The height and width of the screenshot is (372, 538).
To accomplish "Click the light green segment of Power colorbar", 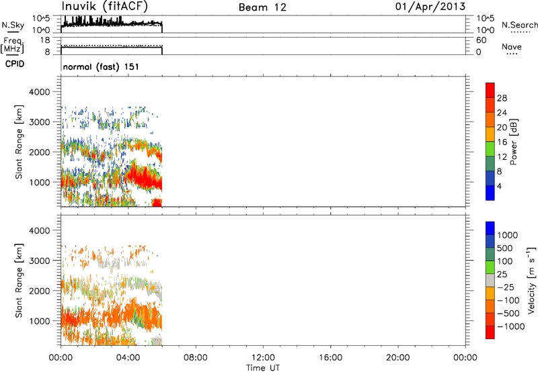I will [490, 148].
